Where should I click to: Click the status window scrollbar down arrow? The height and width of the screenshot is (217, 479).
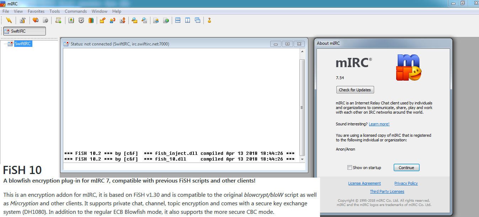[302, 159]
